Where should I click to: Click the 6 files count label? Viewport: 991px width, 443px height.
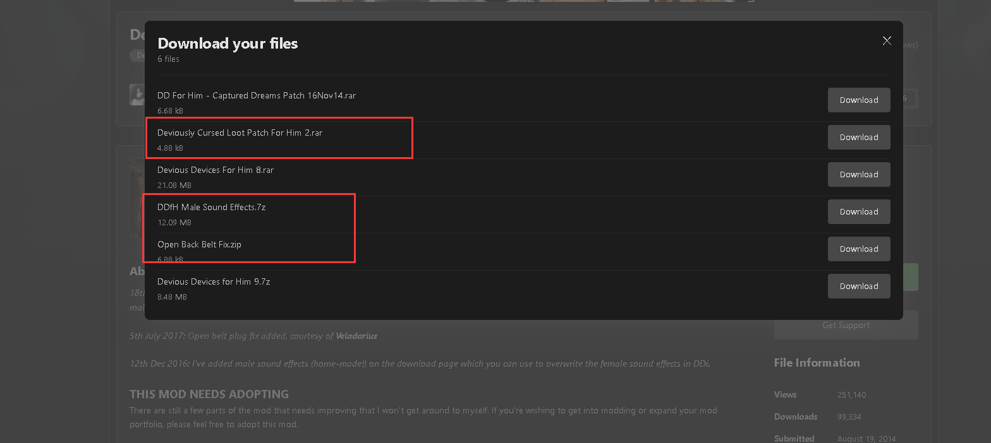(169, 59)
